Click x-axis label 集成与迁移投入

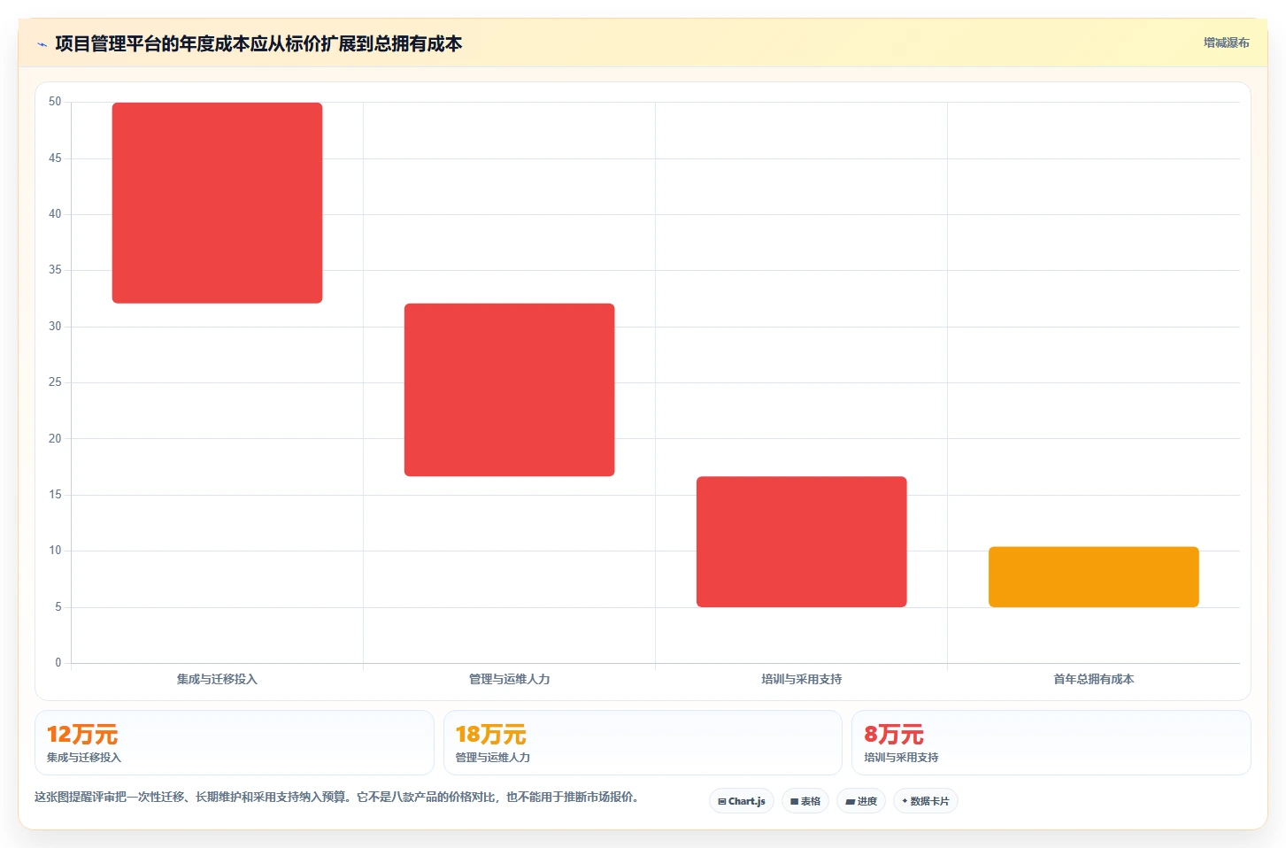217,679
